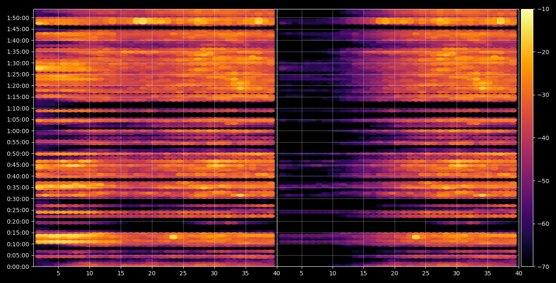Screen dimensions: 556x283
Task: Click the 1:50:00 time label
Action: click(x=18, y=18)
